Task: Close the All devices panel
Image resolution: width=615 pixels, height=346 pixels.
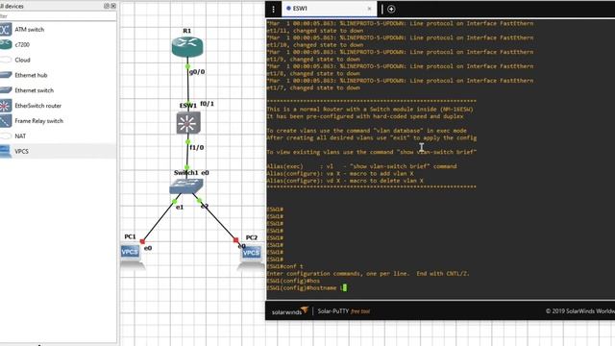Action: [113, 6]
